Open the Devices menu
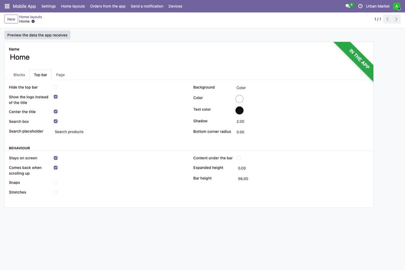Image resolution: width=405 pixels, height=270 pixels. coord(175,6)
